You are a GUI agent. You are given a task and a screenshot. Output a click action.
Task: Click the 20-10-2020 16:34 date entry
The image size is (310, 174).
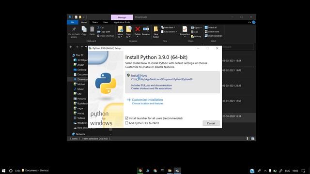tap(232, 116)
